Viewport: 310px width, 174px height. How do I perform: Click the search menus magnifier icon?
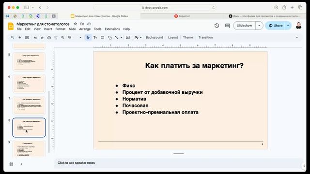click(x=13, y=38)
